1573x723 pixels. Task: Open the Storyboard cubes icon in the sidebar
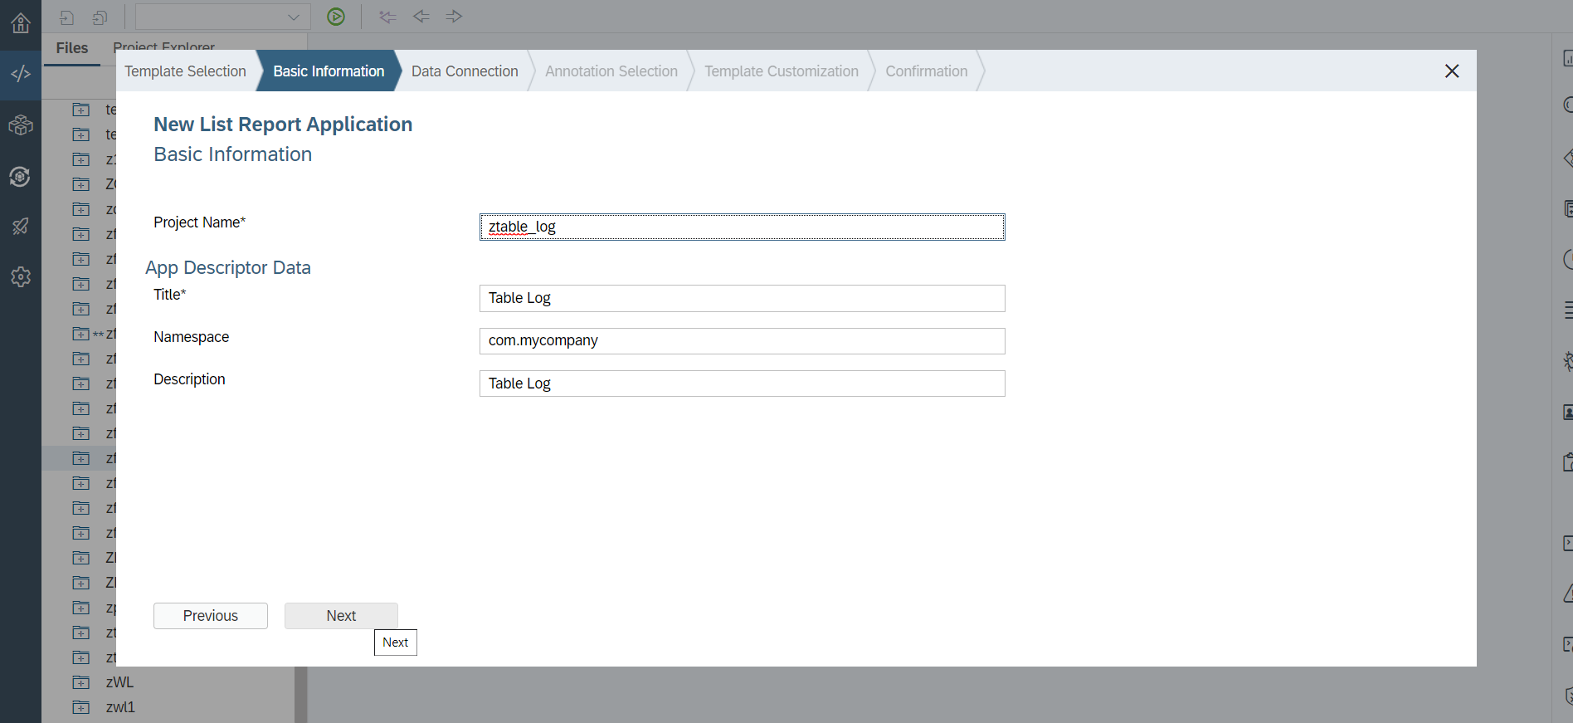21,125
